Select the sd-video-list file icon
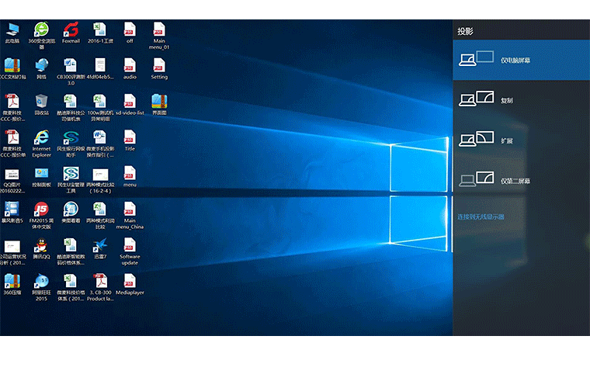The width and height of the screenshot is (590, 388). tap(130, 104)
